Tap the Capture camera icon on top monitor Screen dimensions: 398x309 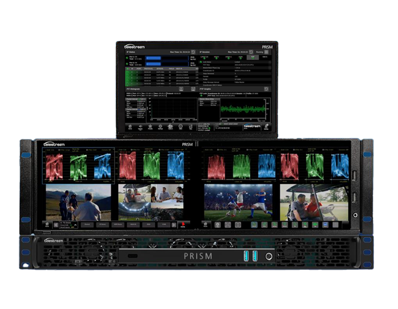click(x=170, y=127)
